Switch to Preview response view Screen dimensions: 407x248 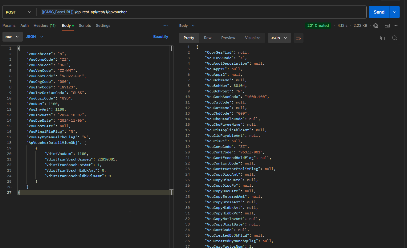click(228, 38)
